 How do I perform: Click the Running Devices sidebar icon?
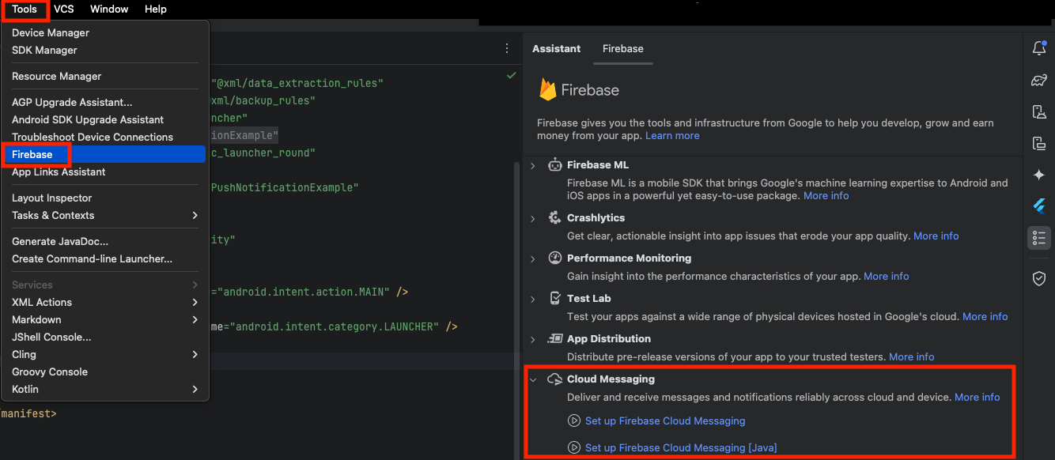point(1039,143)
